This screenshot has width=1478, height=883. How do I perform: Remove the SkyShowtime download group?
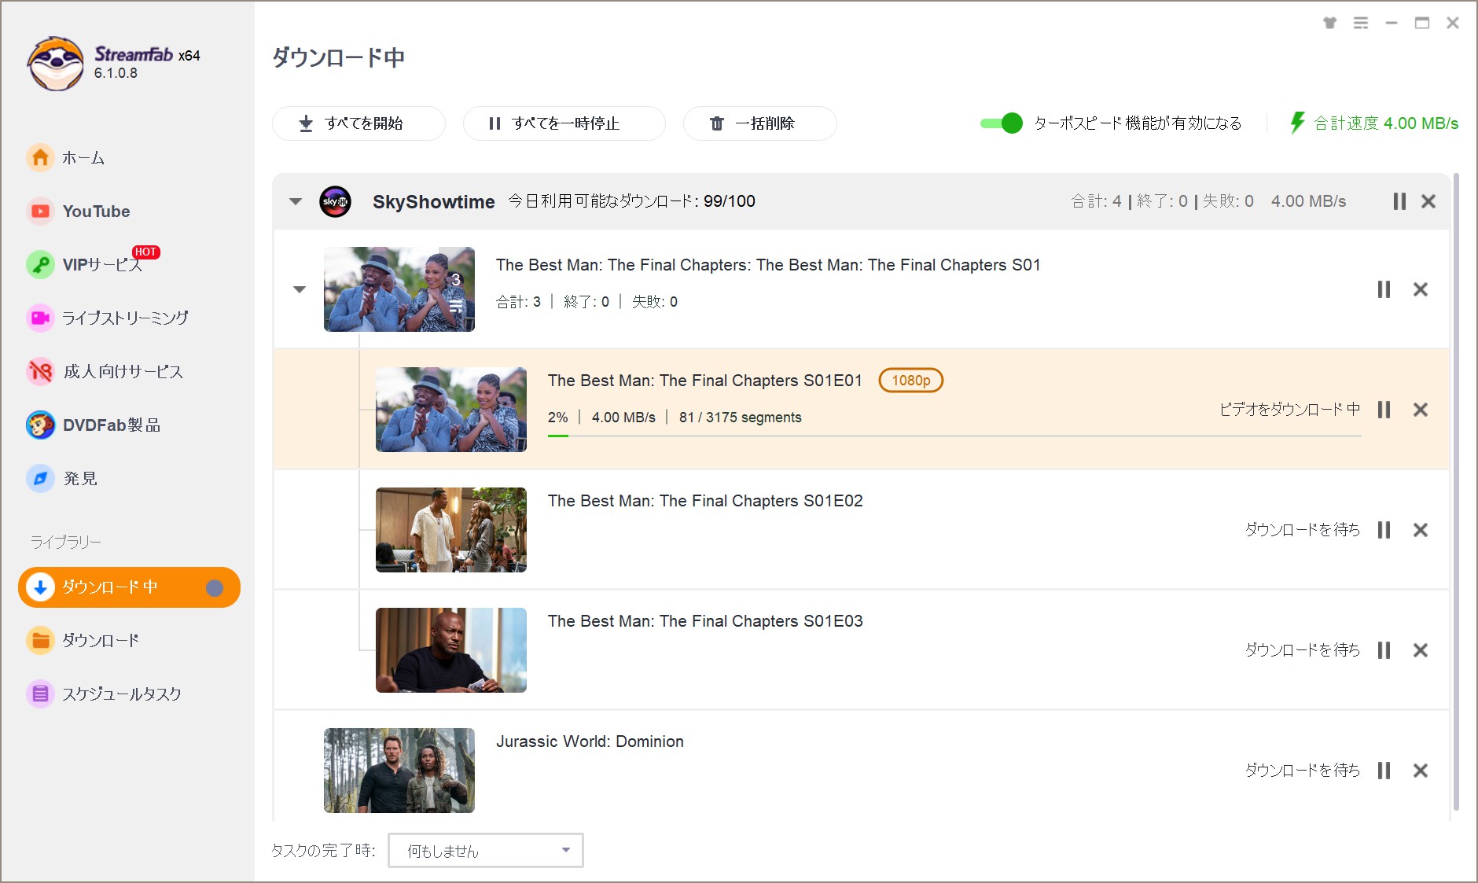(x=1428, y=201)
